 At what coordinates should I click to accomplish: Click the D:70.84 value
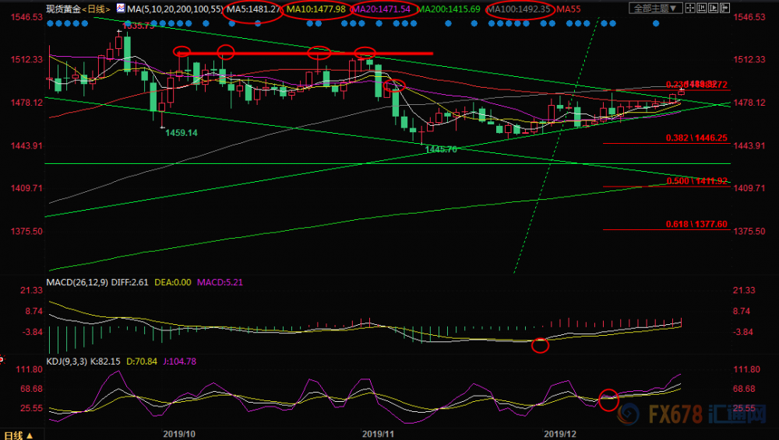(142, 361)
